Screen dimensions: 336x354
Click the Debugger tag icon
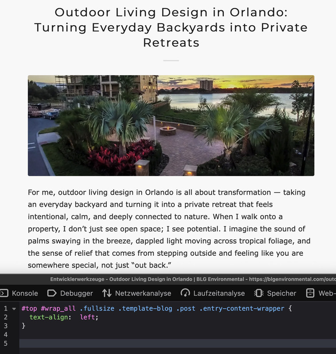pos(52,293)
